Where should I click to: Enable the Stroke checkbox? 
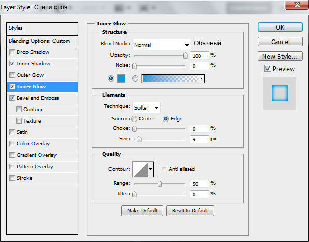pos(12,178)
